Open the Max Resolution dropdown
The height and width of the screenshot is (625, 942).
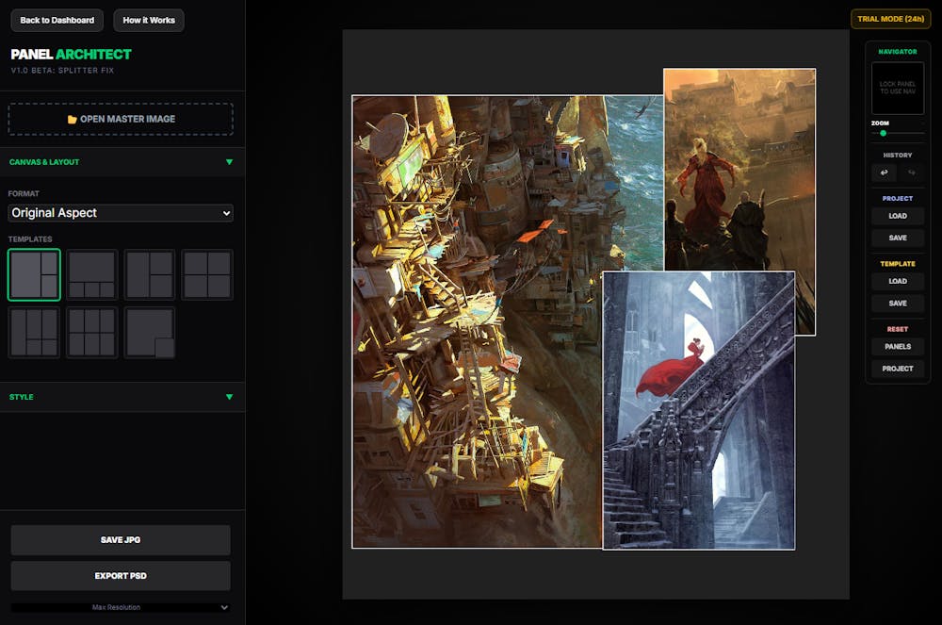(x=121, y=608)
